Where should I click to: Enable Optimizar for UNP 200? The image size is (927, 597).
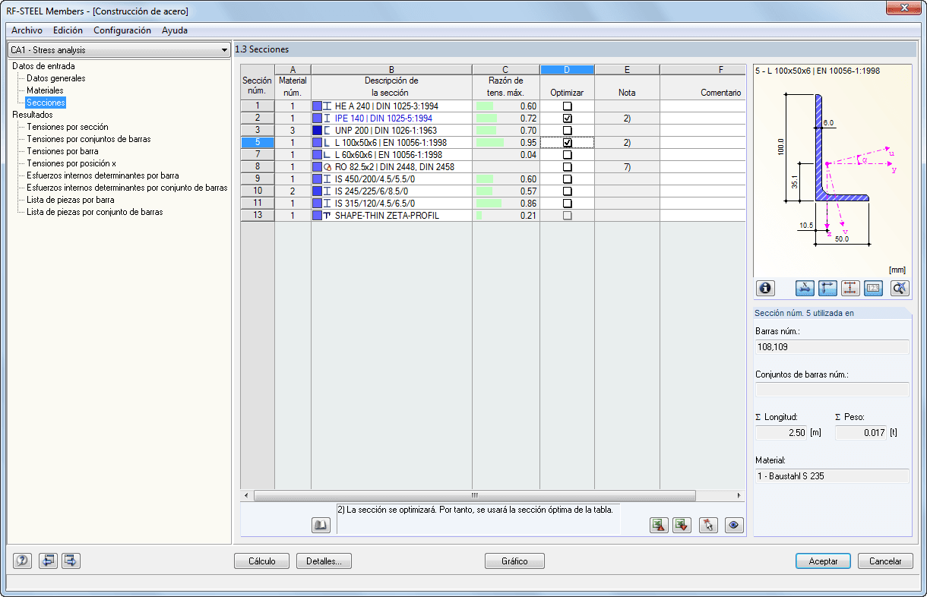pos(567,131)
